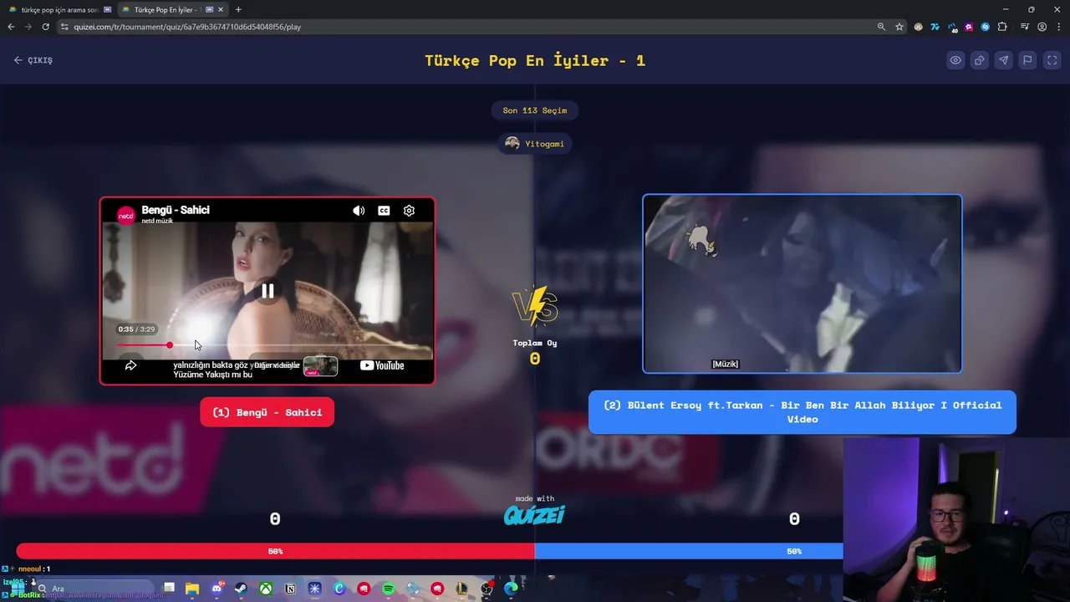Go back in browser history
This screenshot has width=1070, height=602.
point(11,27)
